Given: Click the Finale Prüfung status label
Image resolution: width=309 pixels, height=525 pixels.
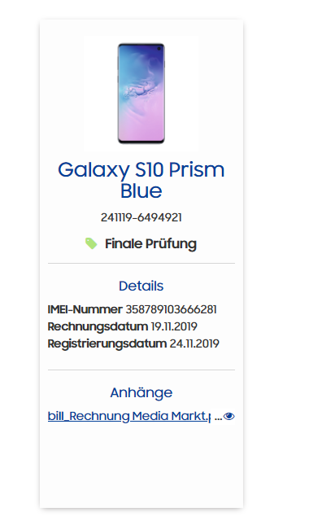Looking at the screenshot, I should 150,243.
